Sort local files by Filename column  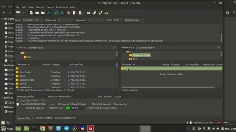pos(22,65)
